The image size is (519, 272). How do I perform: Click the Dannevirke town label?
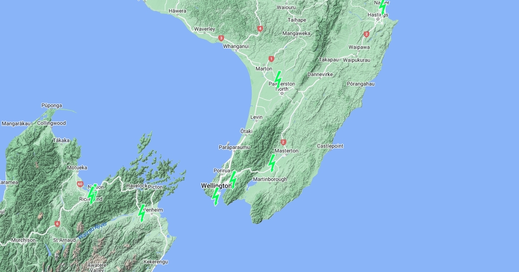[x=320, y=74]
